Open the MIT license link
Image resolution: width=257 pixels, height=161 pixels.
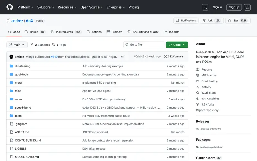click(x=209, y=75)
